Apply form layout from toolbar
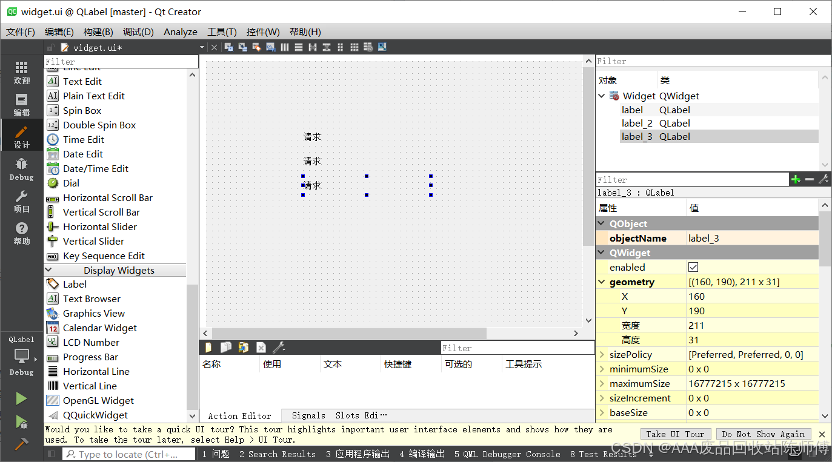The width and height of the screenshot is (832, 462). point(341,47)
